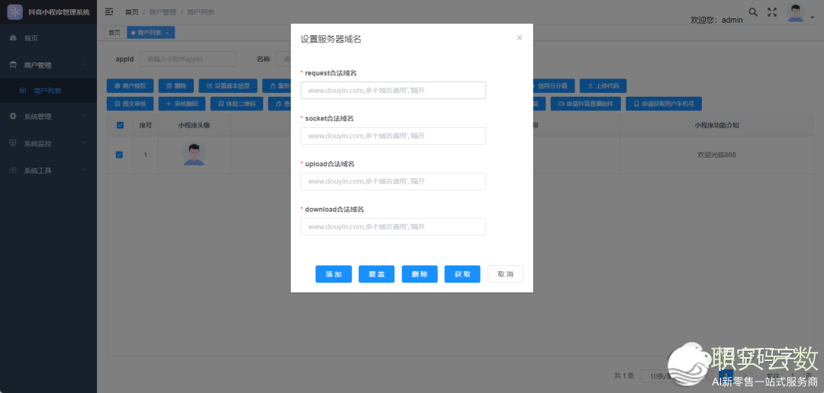Click the 删除 button in dialog footer
Screen dimensions: 824x393
tap(420, 274)
